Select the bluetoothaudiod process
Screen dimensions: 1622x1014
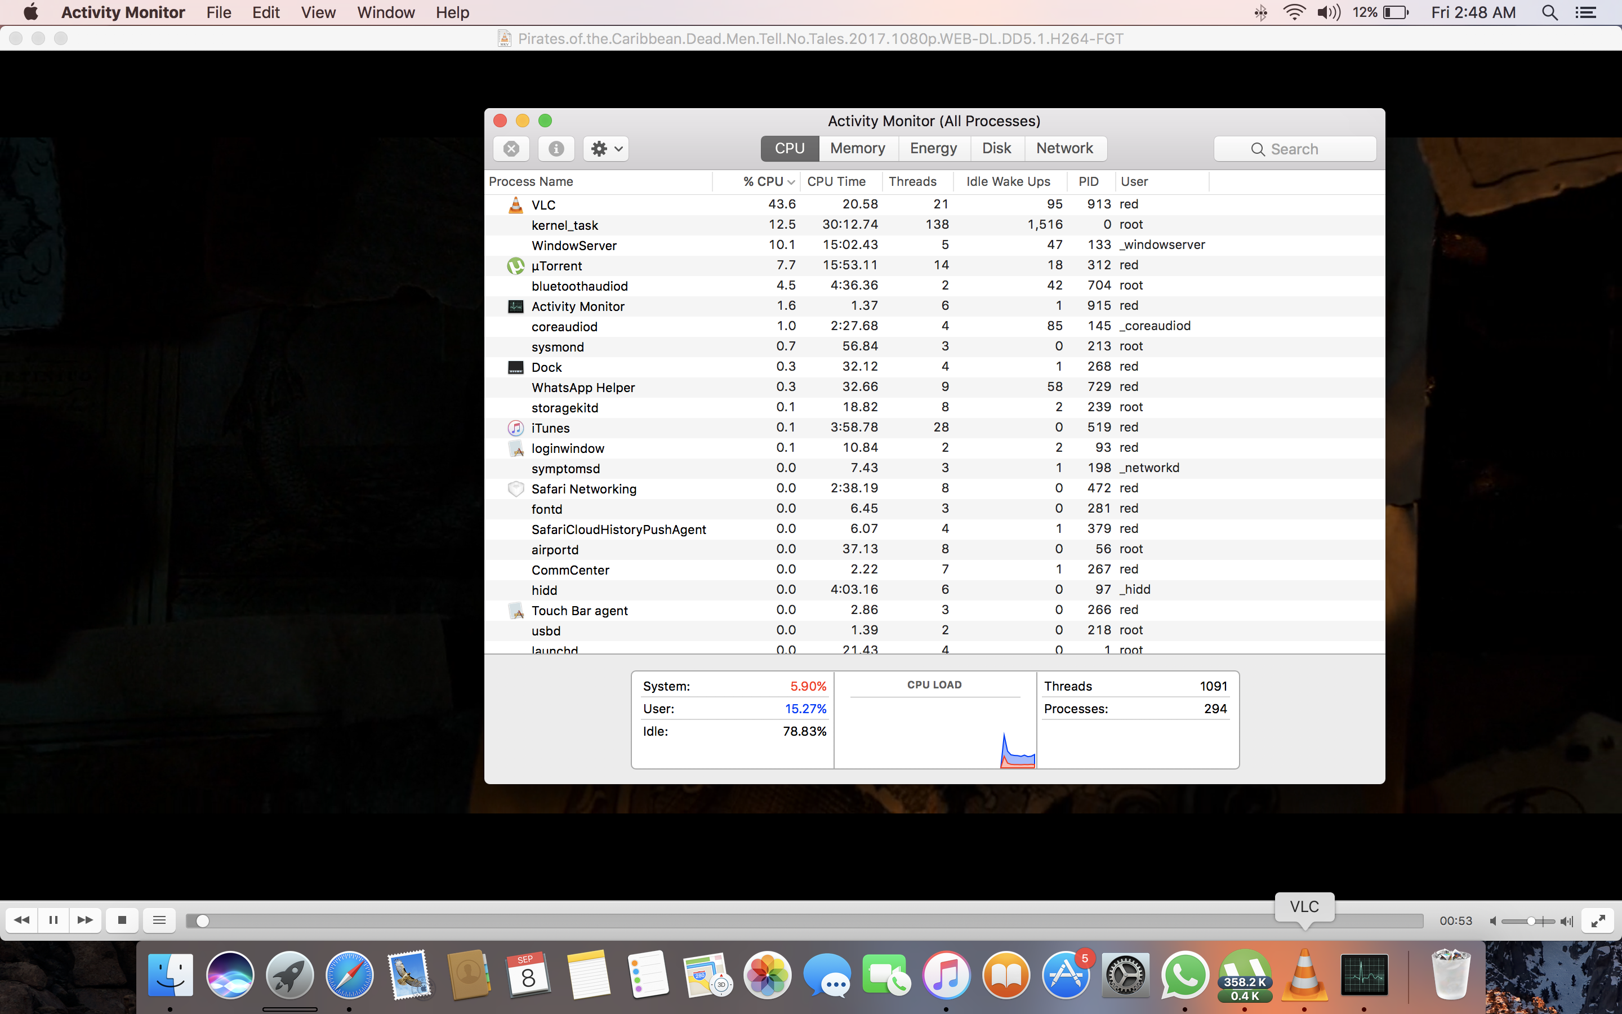pyautogui.click(x=934, y=286)
